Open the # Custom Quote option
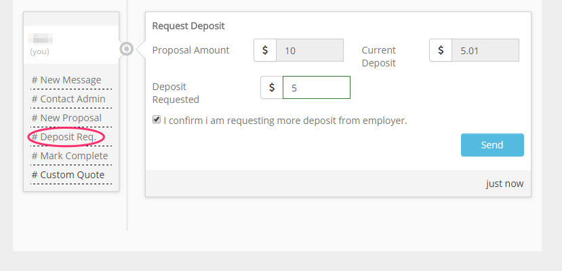562x271 pixels. [68, 175]
